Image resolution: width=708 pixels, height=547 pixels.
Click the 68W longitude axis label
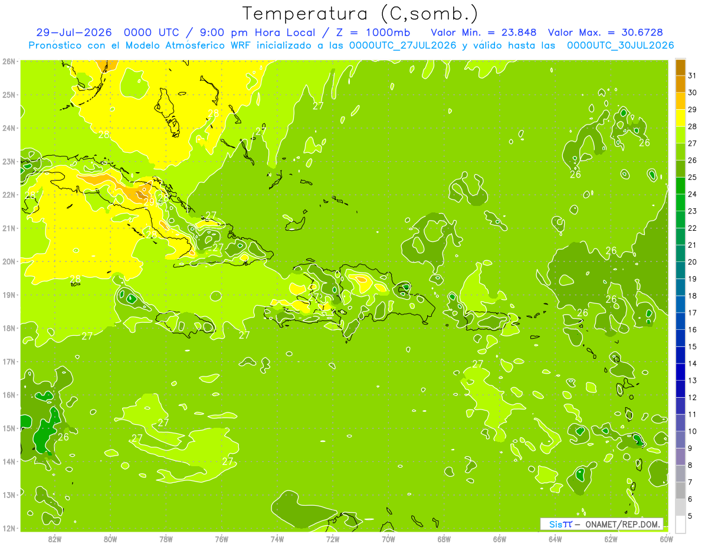point(444,539)
